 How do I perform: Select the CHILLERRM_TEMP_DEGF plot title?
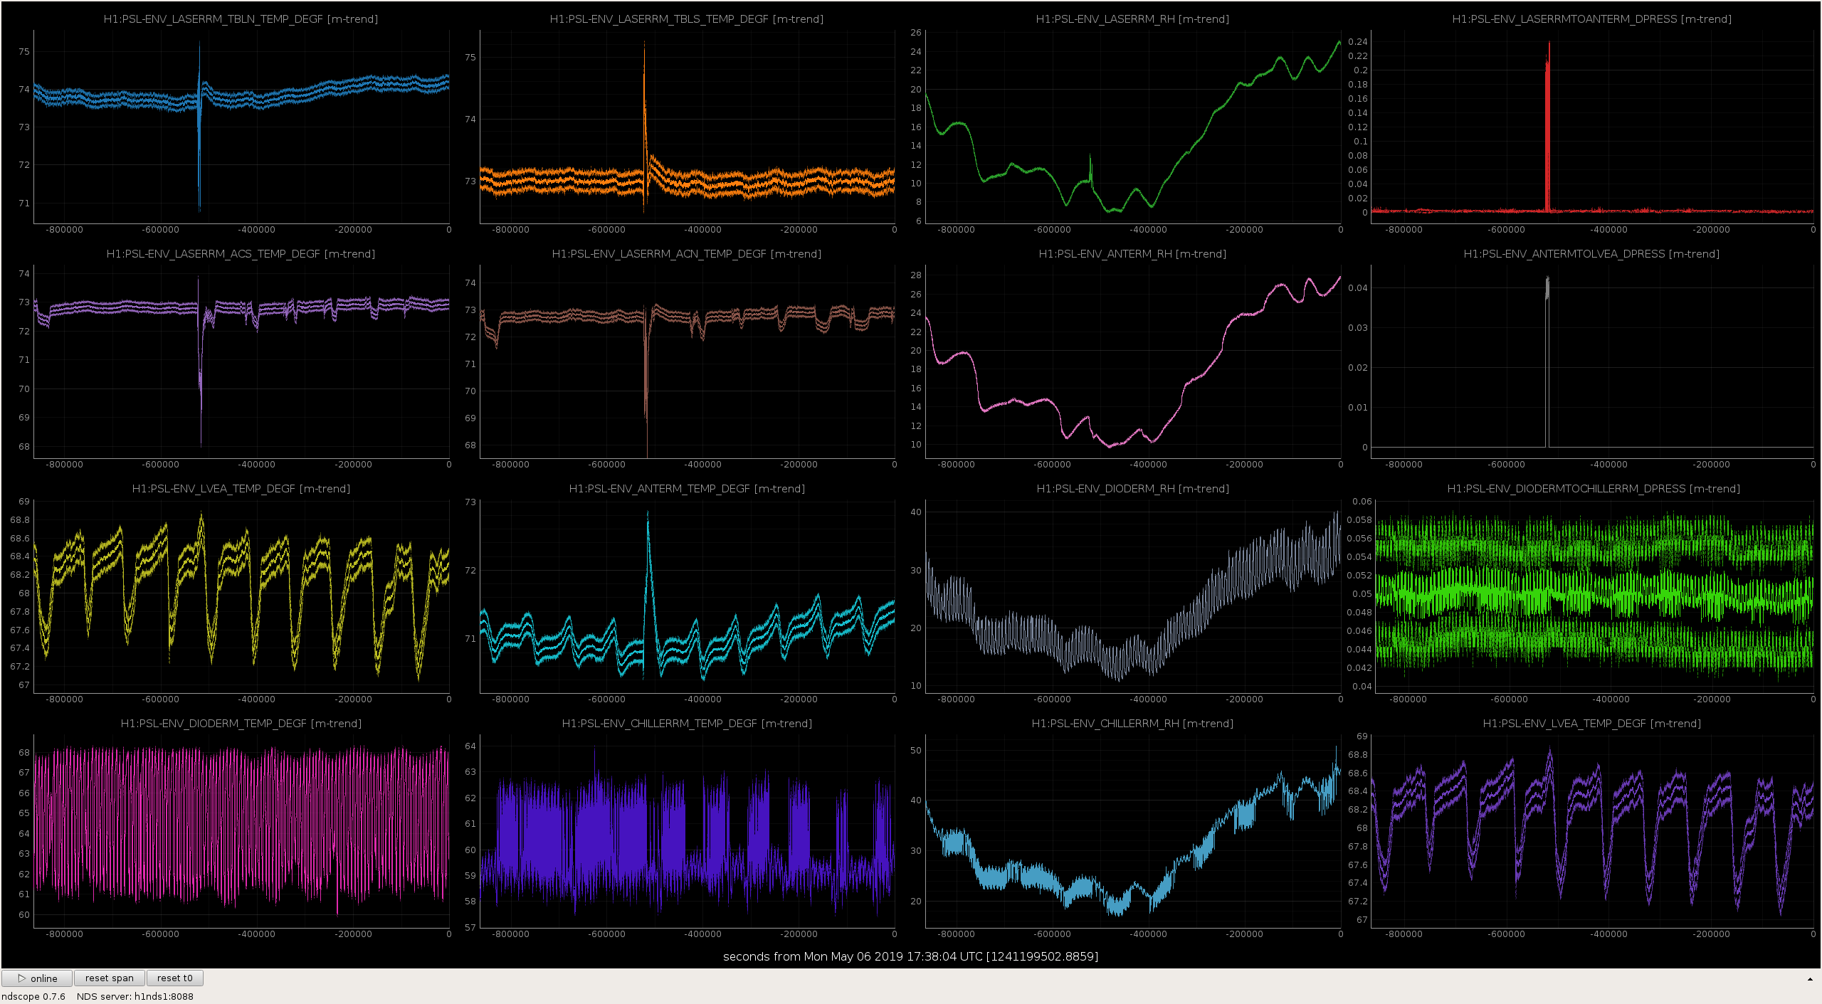pos(686,724)
